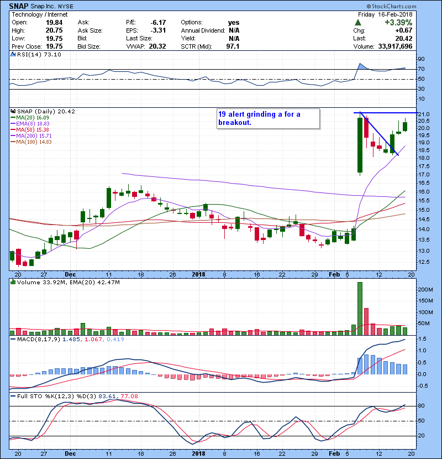Click the Options value 'yes'
This screenshot has height=459, width=442.
click(234, 23)
